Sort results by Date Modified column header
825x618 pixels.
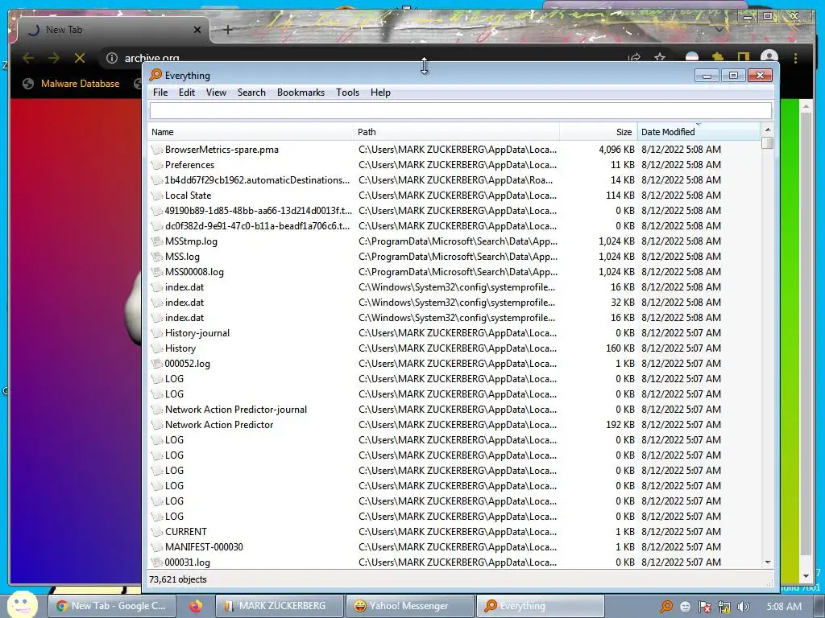coord(699,132)
